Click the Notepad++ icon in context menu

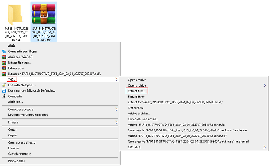4,85
